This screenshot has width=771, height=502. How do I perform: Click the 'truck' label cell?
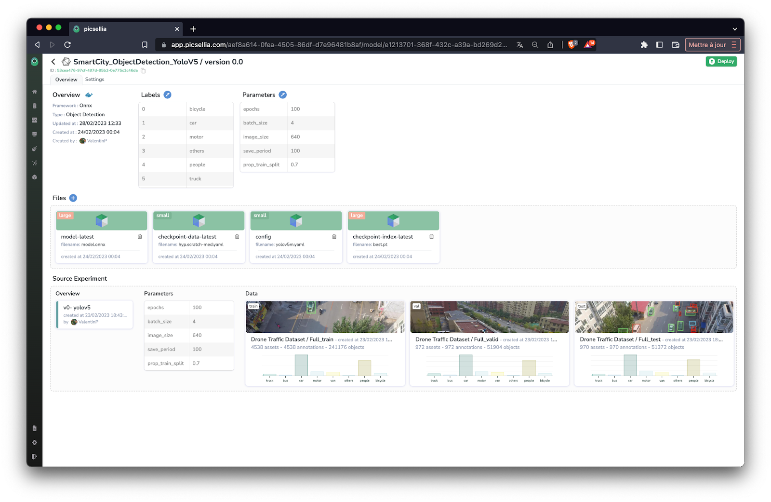pyautogui.click(x=210, y=179)
